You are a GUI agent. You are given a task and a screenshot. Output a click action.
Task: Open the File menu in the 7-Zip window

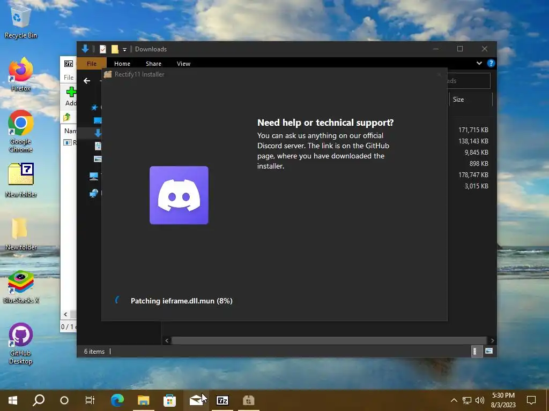point(69,78)
